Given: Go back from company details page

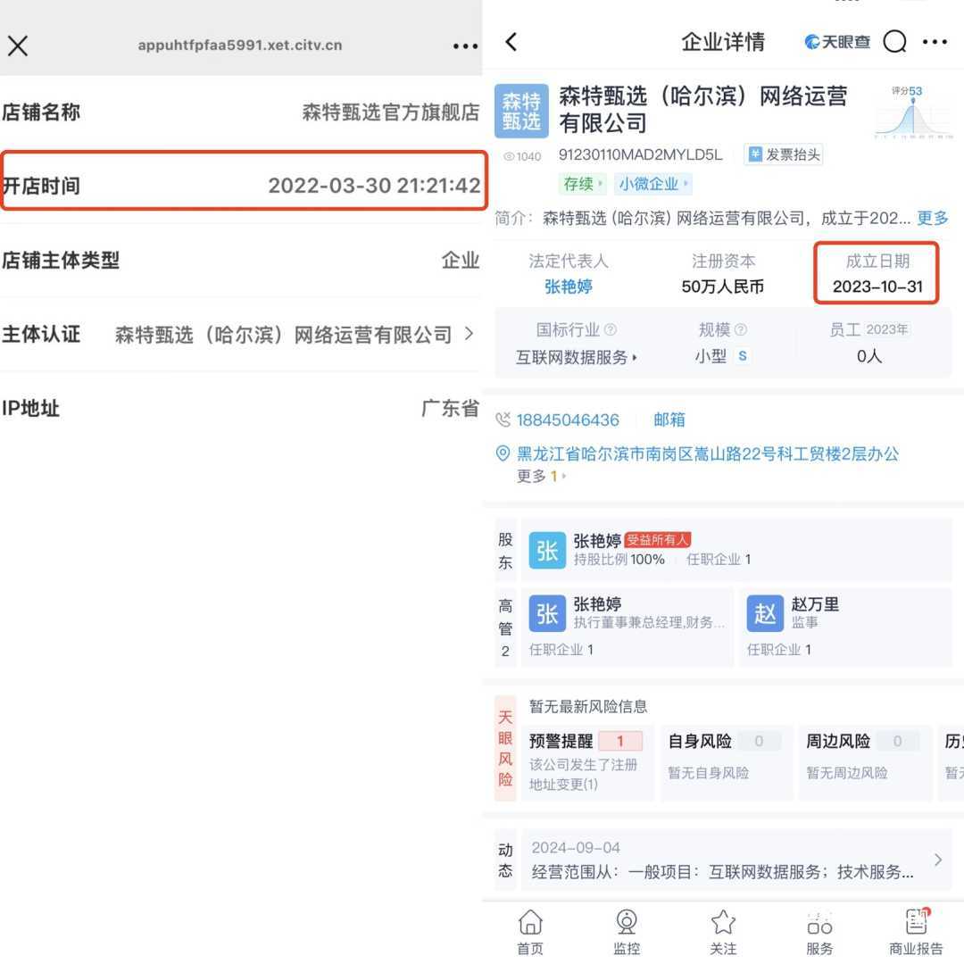Looking at the screenshot, I should (511, 42).
